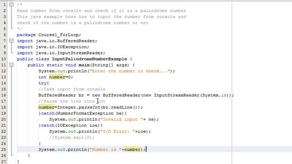Screen dimensions: 292x164
Task: Click line number 16 in the gutter
Action: tap(4, 95)
